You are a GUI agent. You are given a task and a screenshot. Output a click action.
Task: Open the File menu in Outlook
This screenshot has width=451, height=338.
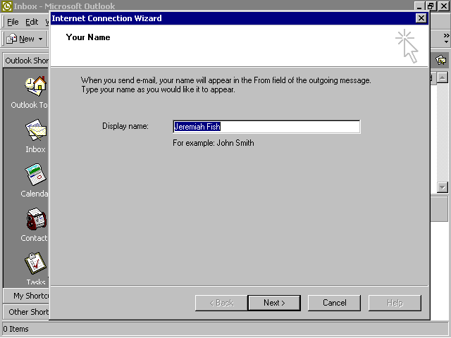[x=13, y=22]
